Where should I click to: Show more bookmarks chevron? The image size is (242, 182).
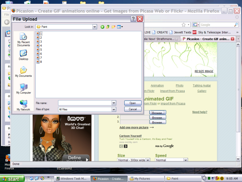237,32
